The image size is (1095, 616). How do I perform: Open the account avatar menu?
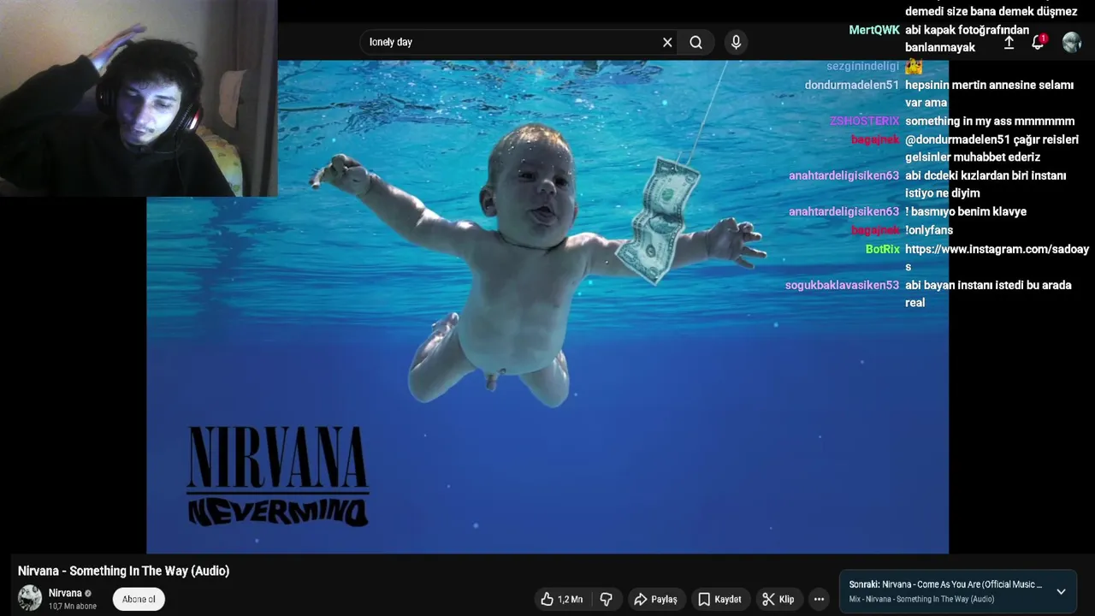click(1072, 42)
